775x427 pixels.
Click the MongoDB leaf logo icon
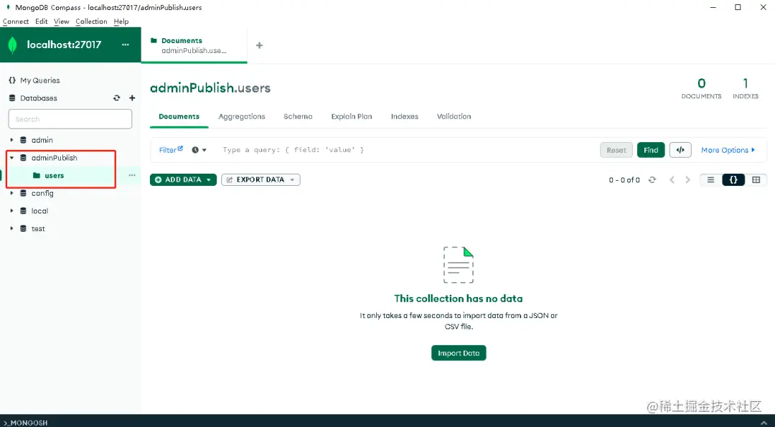tap(12, 45)
